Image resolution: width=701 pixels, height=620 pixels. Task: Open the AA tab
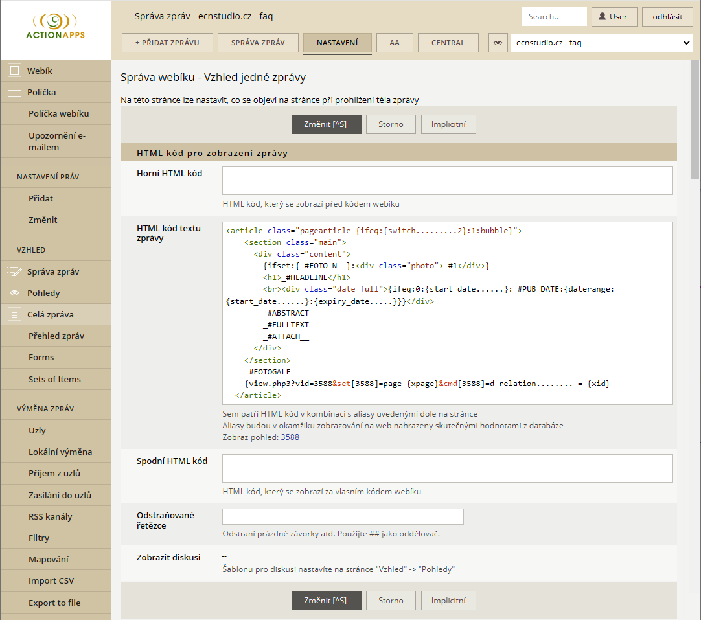[x=395, y=43]
